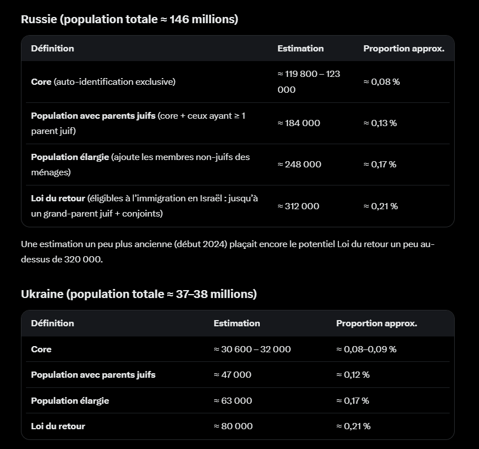Click the ≈ 312 000 estimate cell
Viewport: 479px width, 449px height.
pyautogui.click(x=298, y=206)
